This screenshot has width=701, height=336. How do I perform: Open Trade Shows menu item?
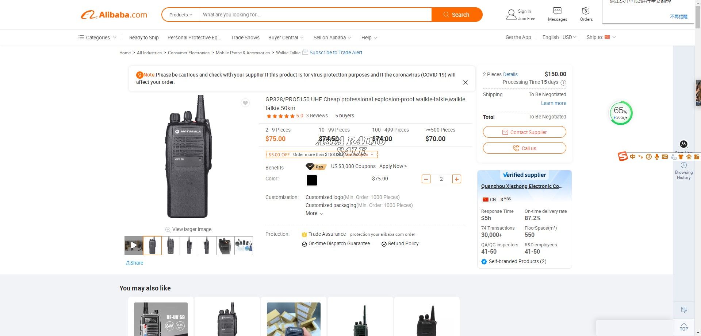click(245, 38)
